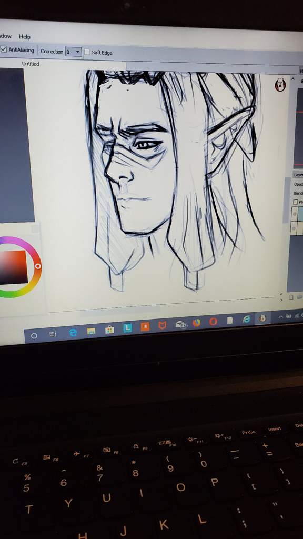
Task: Enable the Soft Edge checkbox
Action: 87,52
